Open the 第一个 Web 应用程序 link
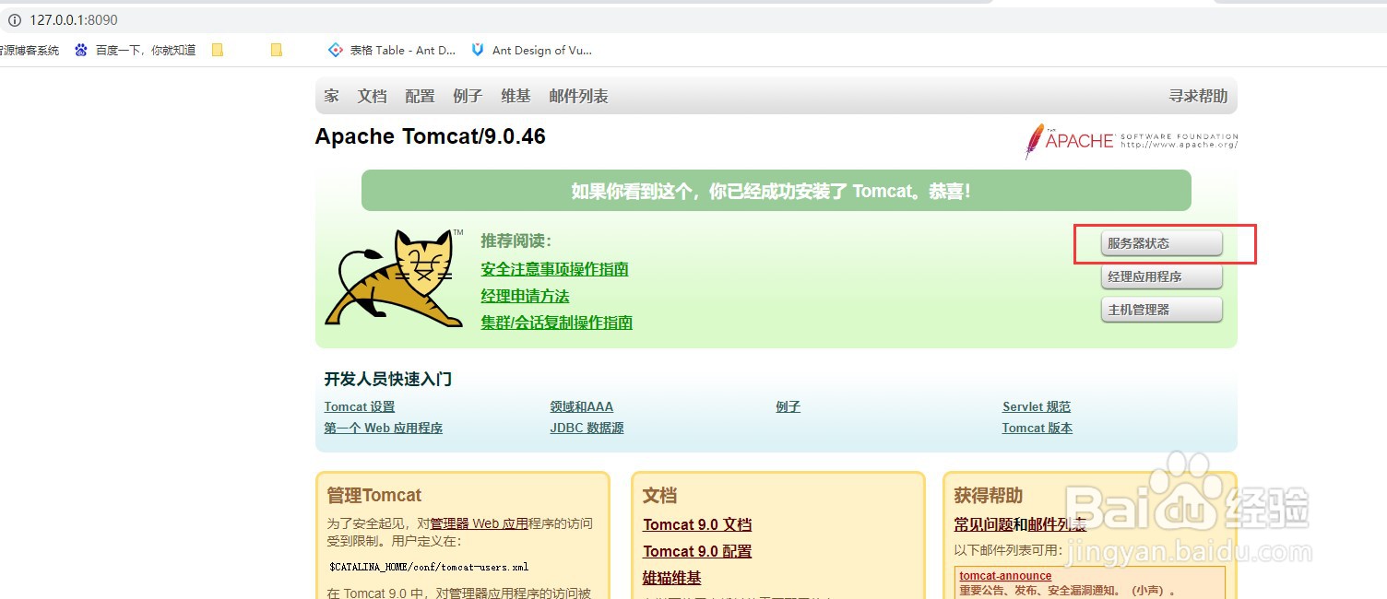The image size is (1387, 599). pos(384,428)
